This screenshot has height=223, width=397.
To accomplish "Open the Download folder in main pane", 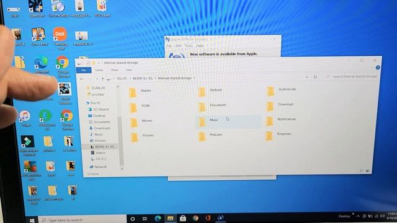I will pyautogui.click(x=280, y=105).
